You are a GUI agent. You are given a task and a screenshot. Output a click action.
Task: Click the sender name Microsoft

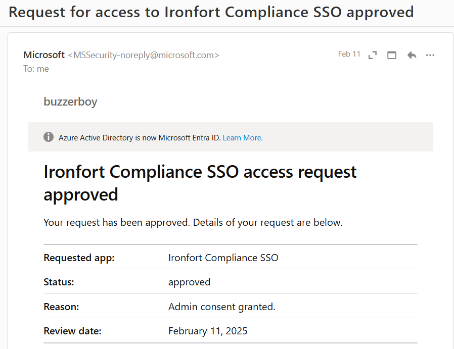[x=44, y=55]
